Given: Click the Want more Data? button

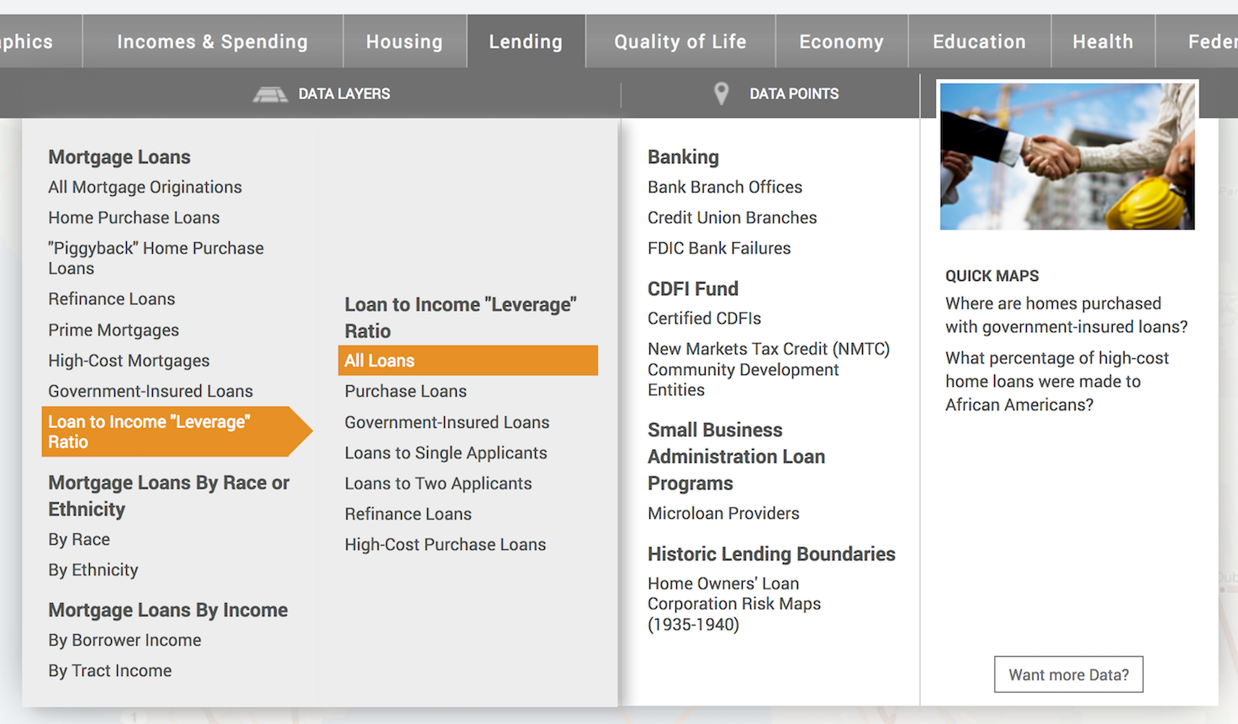Looking at the screenshot, I should coord(1067,674).
